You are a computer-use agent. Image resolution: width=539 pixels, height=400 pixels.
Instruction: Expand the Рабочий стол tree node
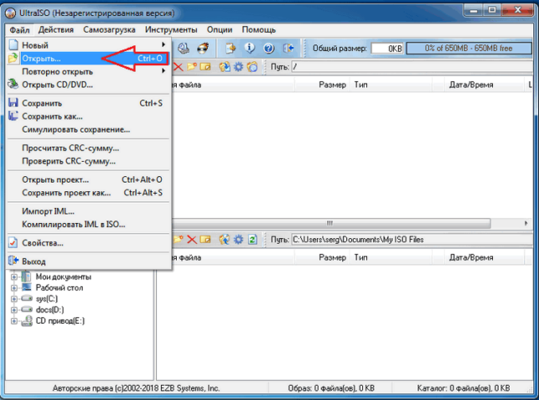click(13, 288)
